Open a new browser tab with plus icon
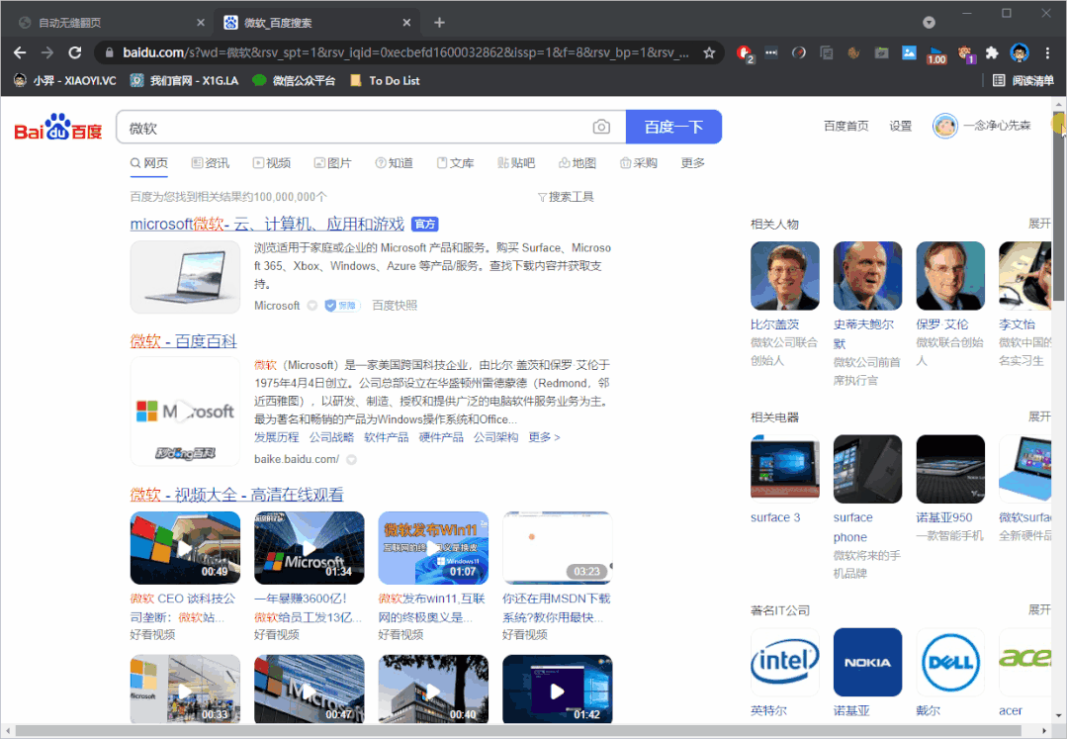Viewport: 1067px width, 739px height. pos(439,23)
